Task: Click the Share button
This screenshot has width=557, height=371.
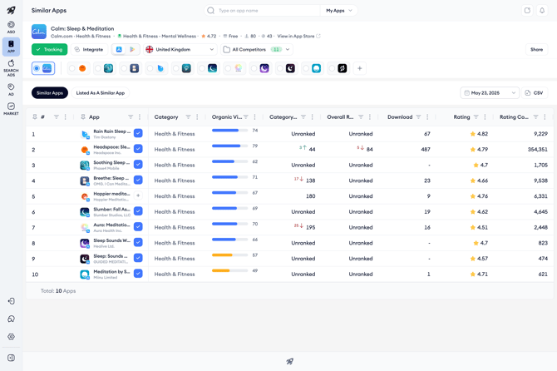Action: [x=536, y=49]
